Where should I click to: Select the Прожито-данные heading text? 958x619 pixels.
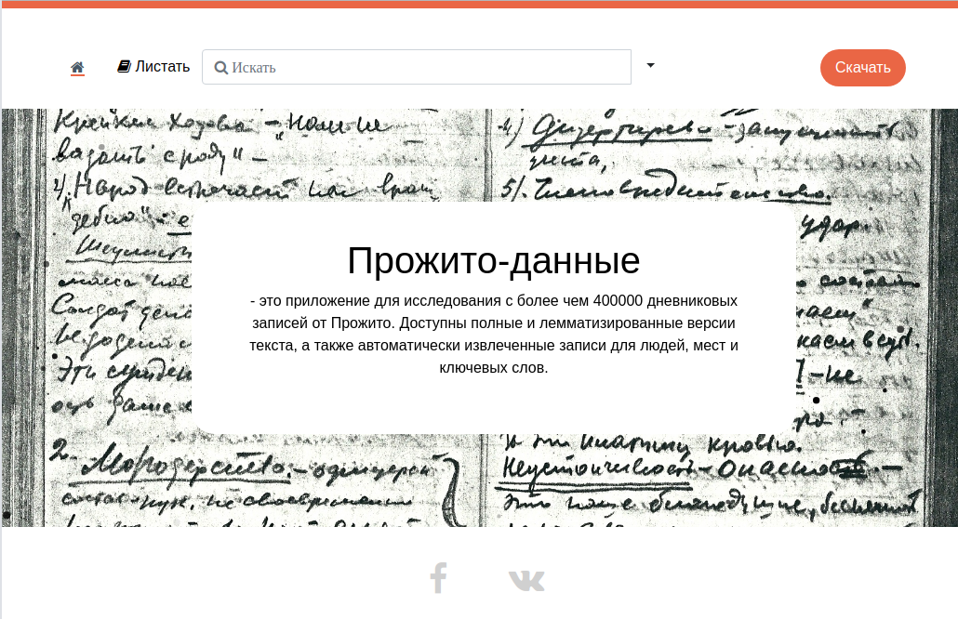494,260
